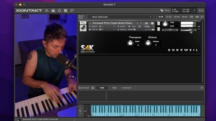Image resolution: width=216 pixels, height=121 pixels.
Task: Open the library browser icon
Action: tap(47, 10)
